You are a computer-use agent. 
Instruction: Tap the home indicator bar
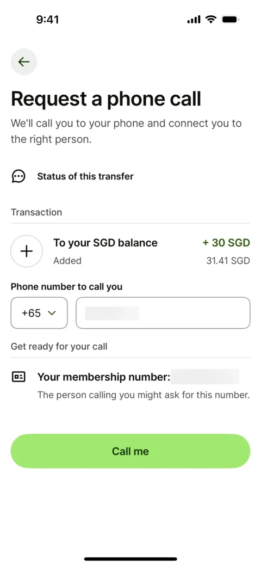pyautogui.click(x=130, y=559)
